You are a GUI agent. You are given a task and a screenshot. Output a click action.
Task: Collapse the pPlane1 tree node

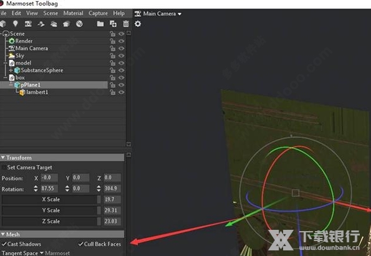click(11, 85)
